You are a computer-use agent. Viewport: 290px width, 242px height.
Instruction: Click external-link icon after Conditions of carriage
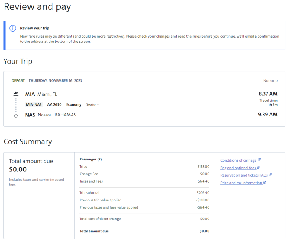pos(259,160)
